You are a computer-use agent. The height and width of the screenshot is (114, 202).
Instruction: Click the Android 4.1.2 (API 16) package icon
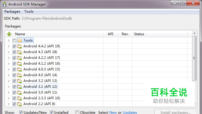pos(20,64)
